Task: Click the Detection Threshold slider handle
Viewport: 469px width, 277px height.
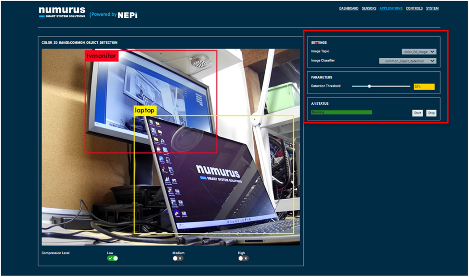Action: tap(369, 86)
